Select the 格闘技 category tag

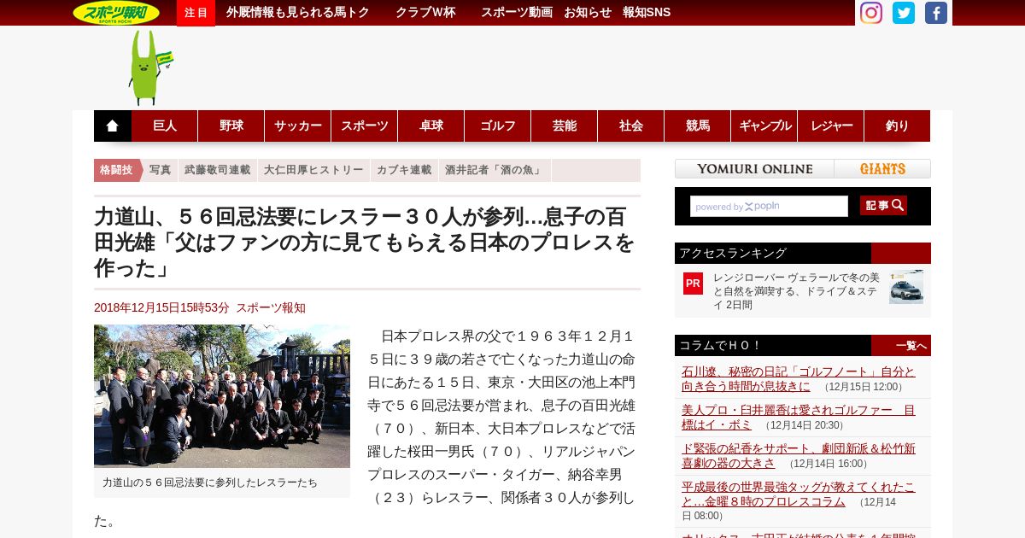pyautogui.click(x=117, y=170)
